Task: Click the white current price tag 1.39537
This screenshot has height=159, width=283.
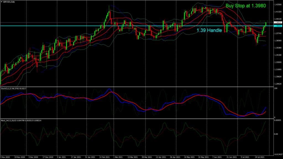Action: click(x=278, y=23)
